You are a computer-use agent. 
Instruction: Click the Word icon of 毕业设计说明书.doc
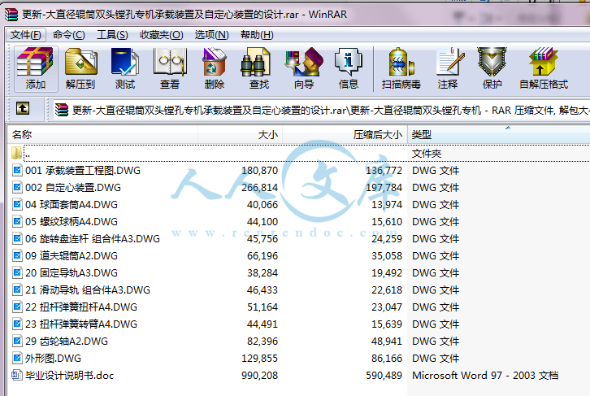coord(17,375)
